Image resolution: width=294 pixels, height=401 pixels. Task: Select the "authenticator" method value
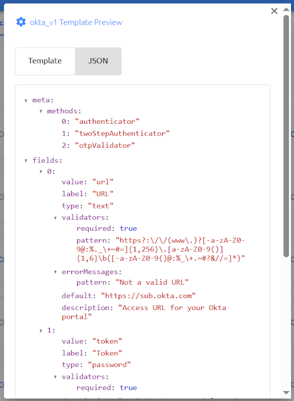pos(107,122)
